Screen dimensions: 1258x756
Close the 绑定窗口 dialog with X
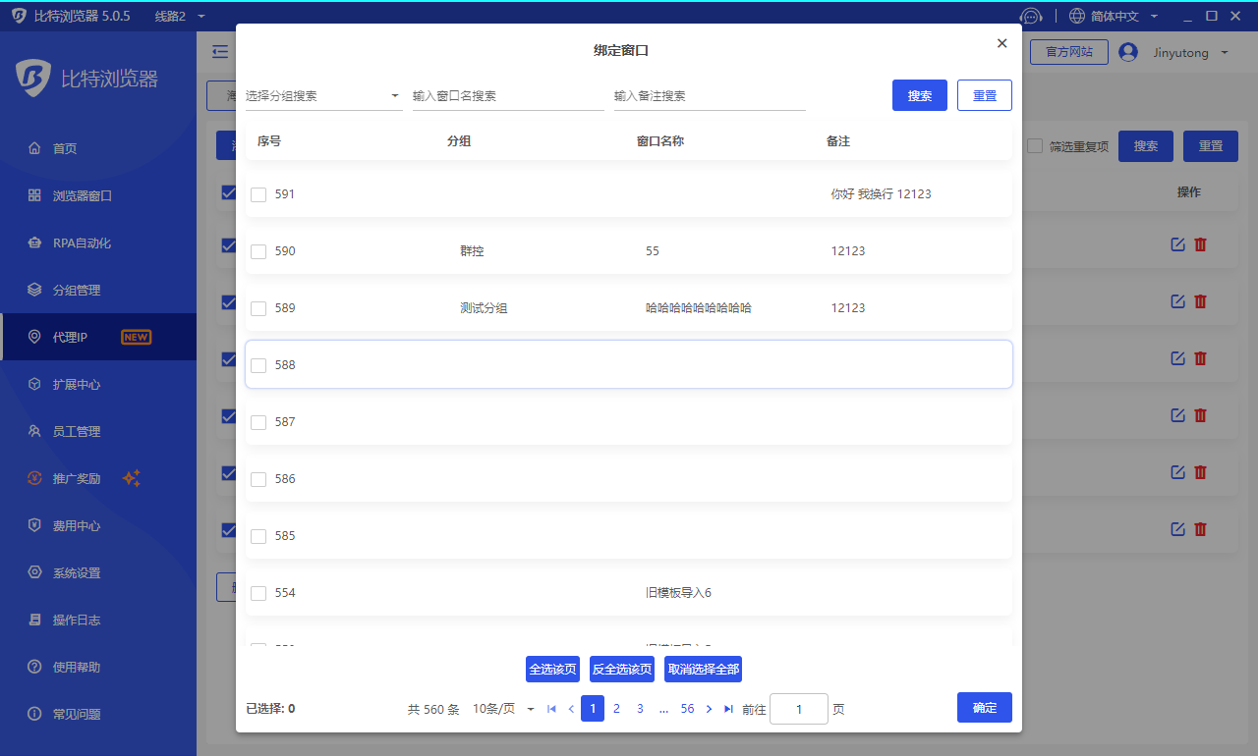[1001, 43]
